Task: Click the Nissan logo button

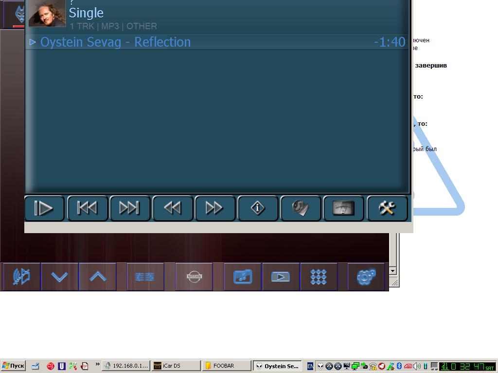Action: point(194,277)
